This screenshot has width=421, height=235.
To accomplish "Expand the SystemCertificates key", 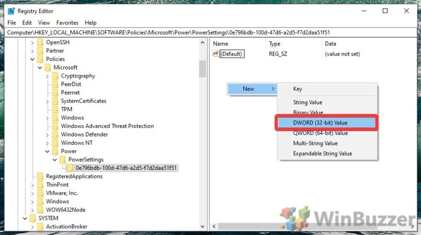I will 47,101.
